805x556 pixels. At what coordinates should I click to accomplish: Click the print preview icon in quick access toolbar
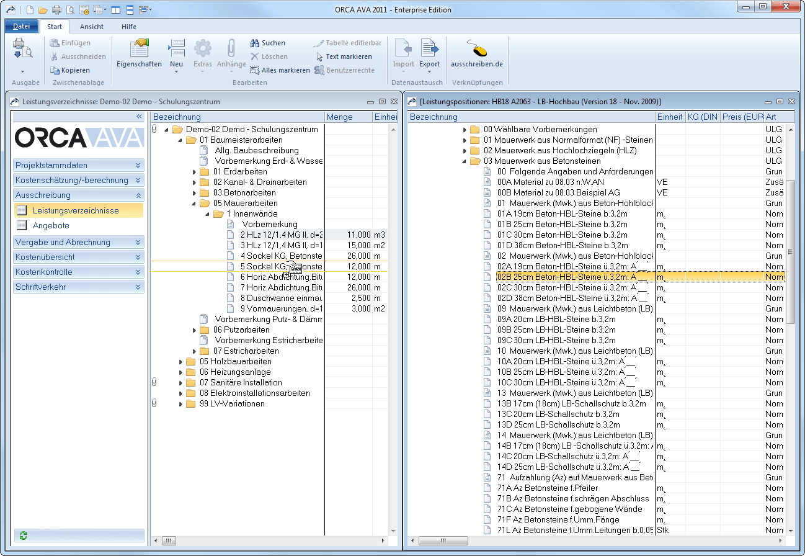click(x=70, y=10)
